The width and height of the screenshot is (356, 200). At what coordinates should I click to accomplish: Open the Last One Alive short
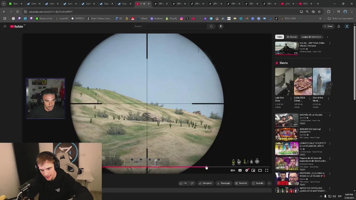pos(284,82)
